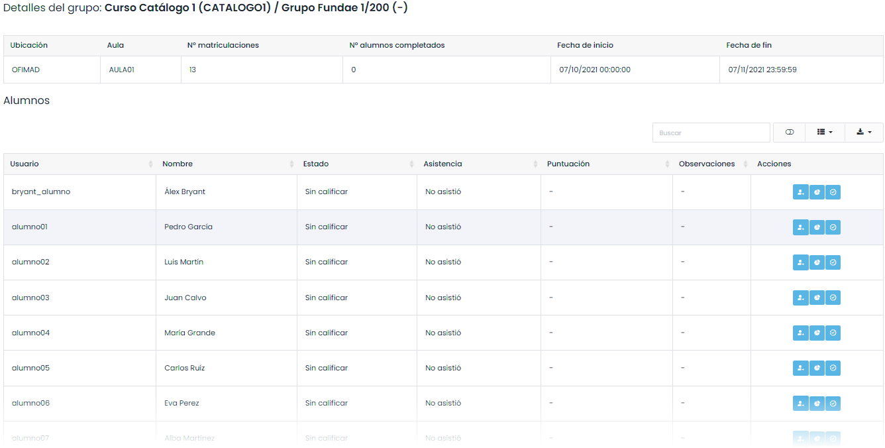Sort by Puntuación column header
Screen dimensions: 885x448
[605, 164]
